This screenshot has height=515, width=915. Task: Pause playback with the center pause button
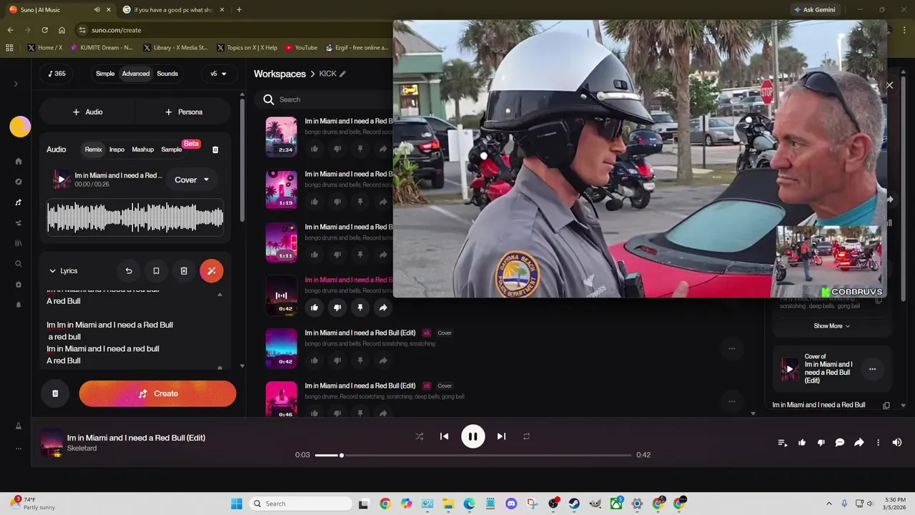473,436
